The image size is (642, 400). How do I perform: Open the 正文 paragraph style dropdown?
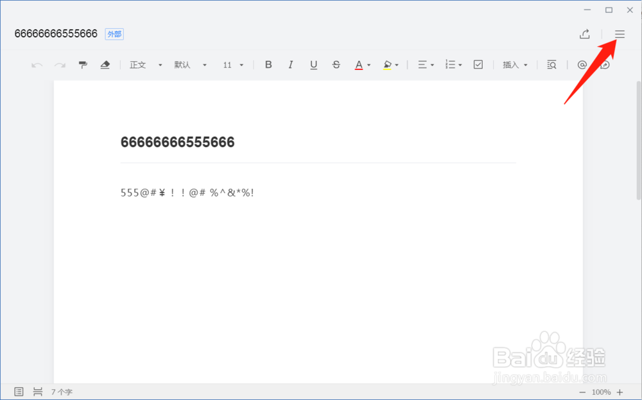click(x=145, y=65)
